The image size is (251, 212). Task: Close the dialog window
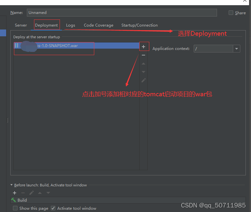245,1
